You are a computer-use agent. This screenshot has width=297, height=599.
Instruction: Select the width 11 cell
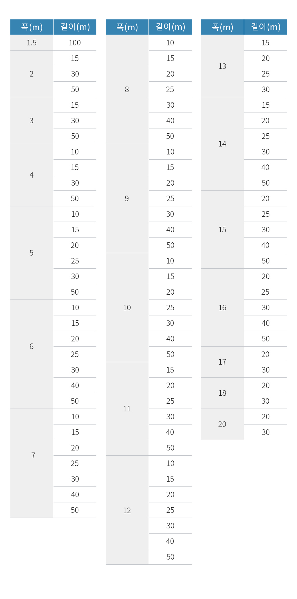coord(127,409)
